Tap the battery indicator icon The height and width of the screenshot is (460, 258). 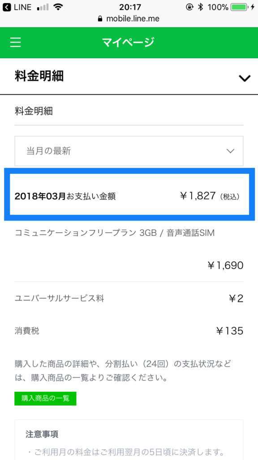(x=237, y=7)
